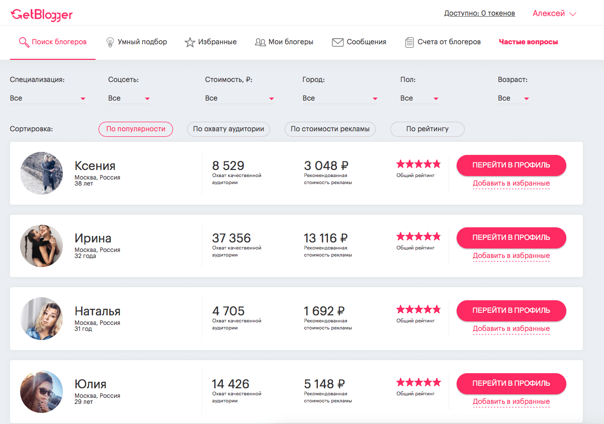Viewport: 604px width, 424px height.
Task: Sort by По охвату аудитории
Action: (x=228, y=129)
